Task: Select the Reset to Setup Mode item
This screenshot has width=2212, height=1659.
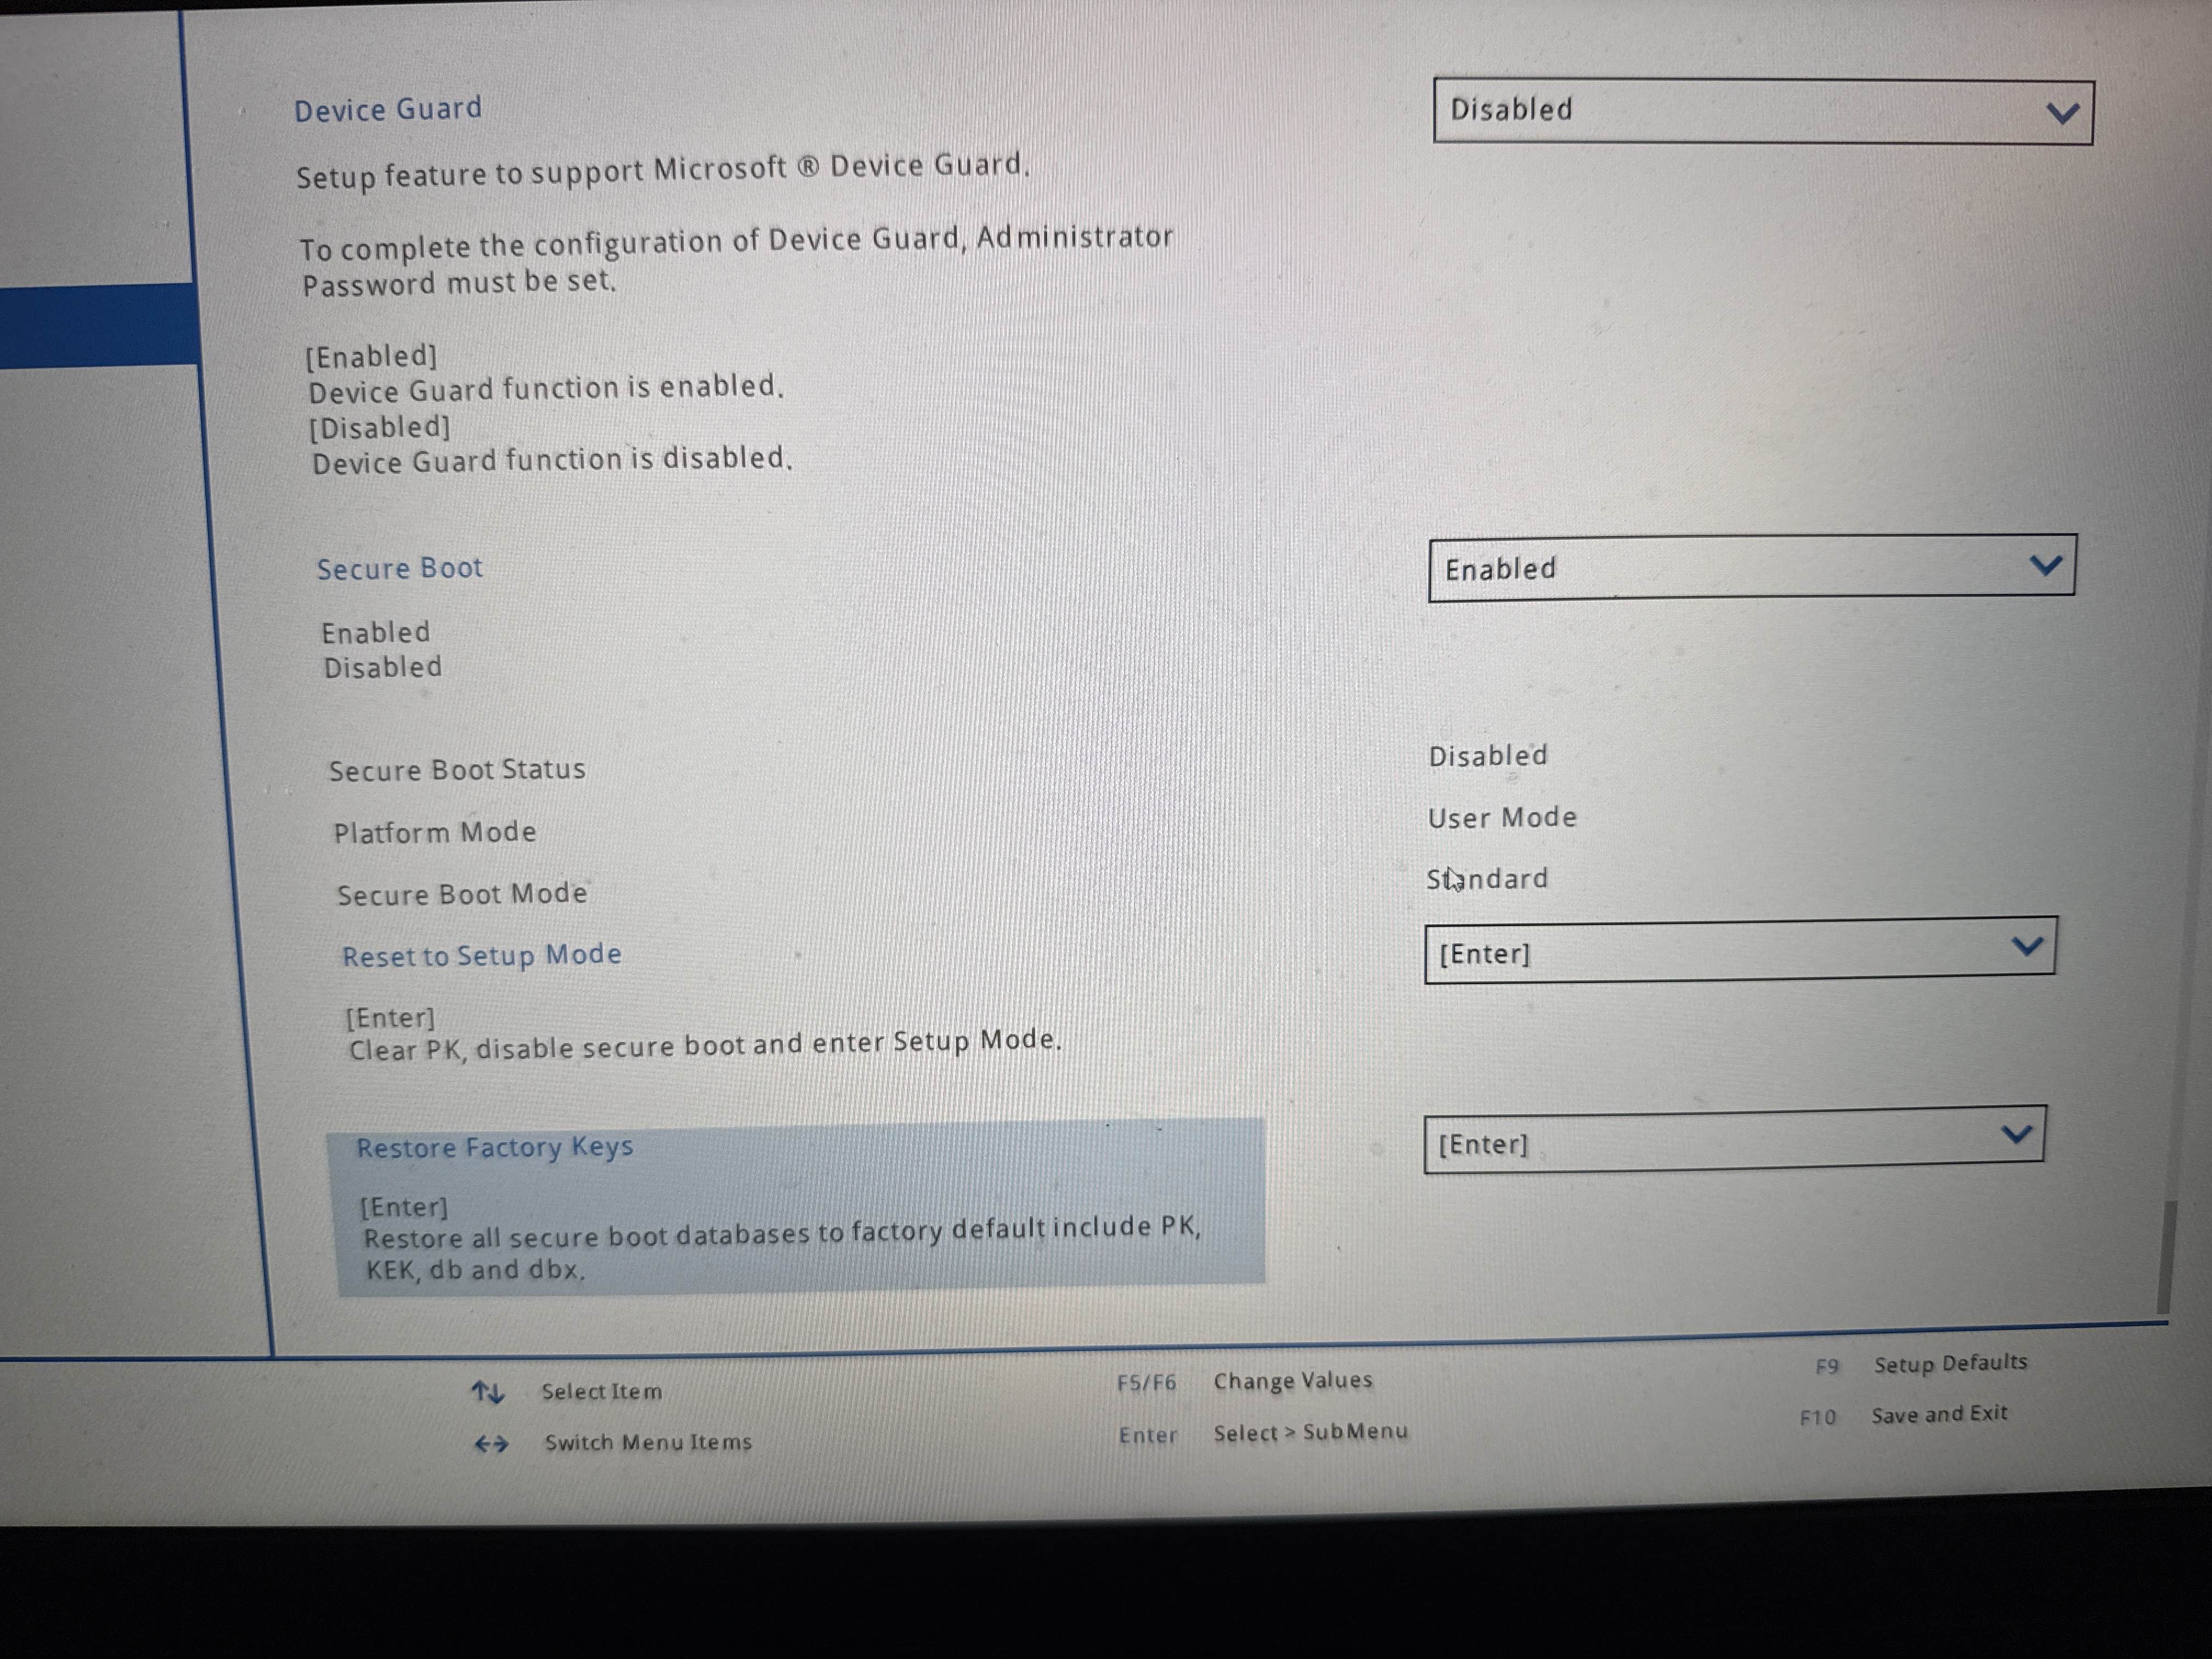Action: (x=482, y=955)
